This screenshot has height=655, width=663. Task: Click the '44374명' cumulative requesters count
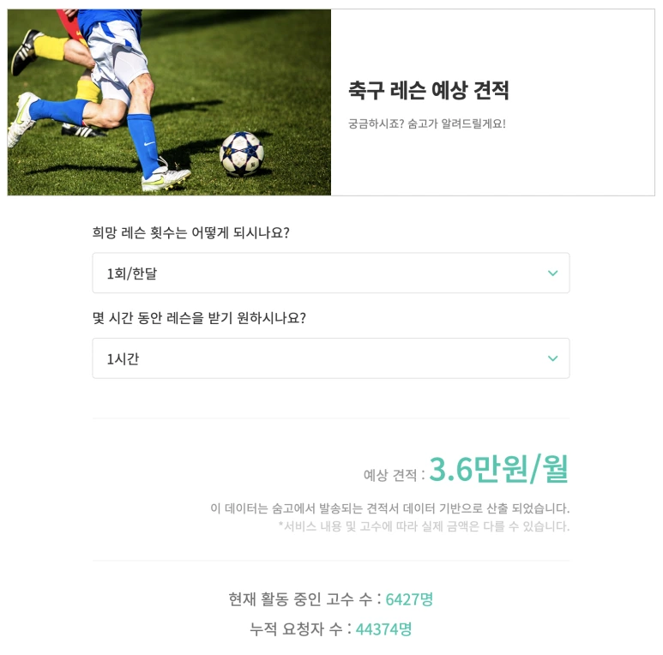(384, 629)
